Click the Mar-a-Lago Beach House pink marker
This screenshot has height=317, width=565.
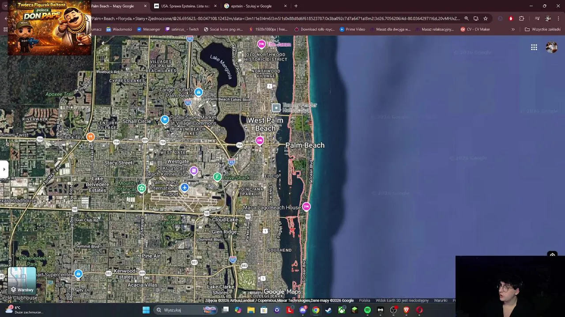point(306,207)
